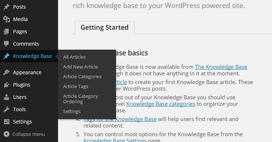Open the Knowledge Base categories link

[x=161, y=104]
